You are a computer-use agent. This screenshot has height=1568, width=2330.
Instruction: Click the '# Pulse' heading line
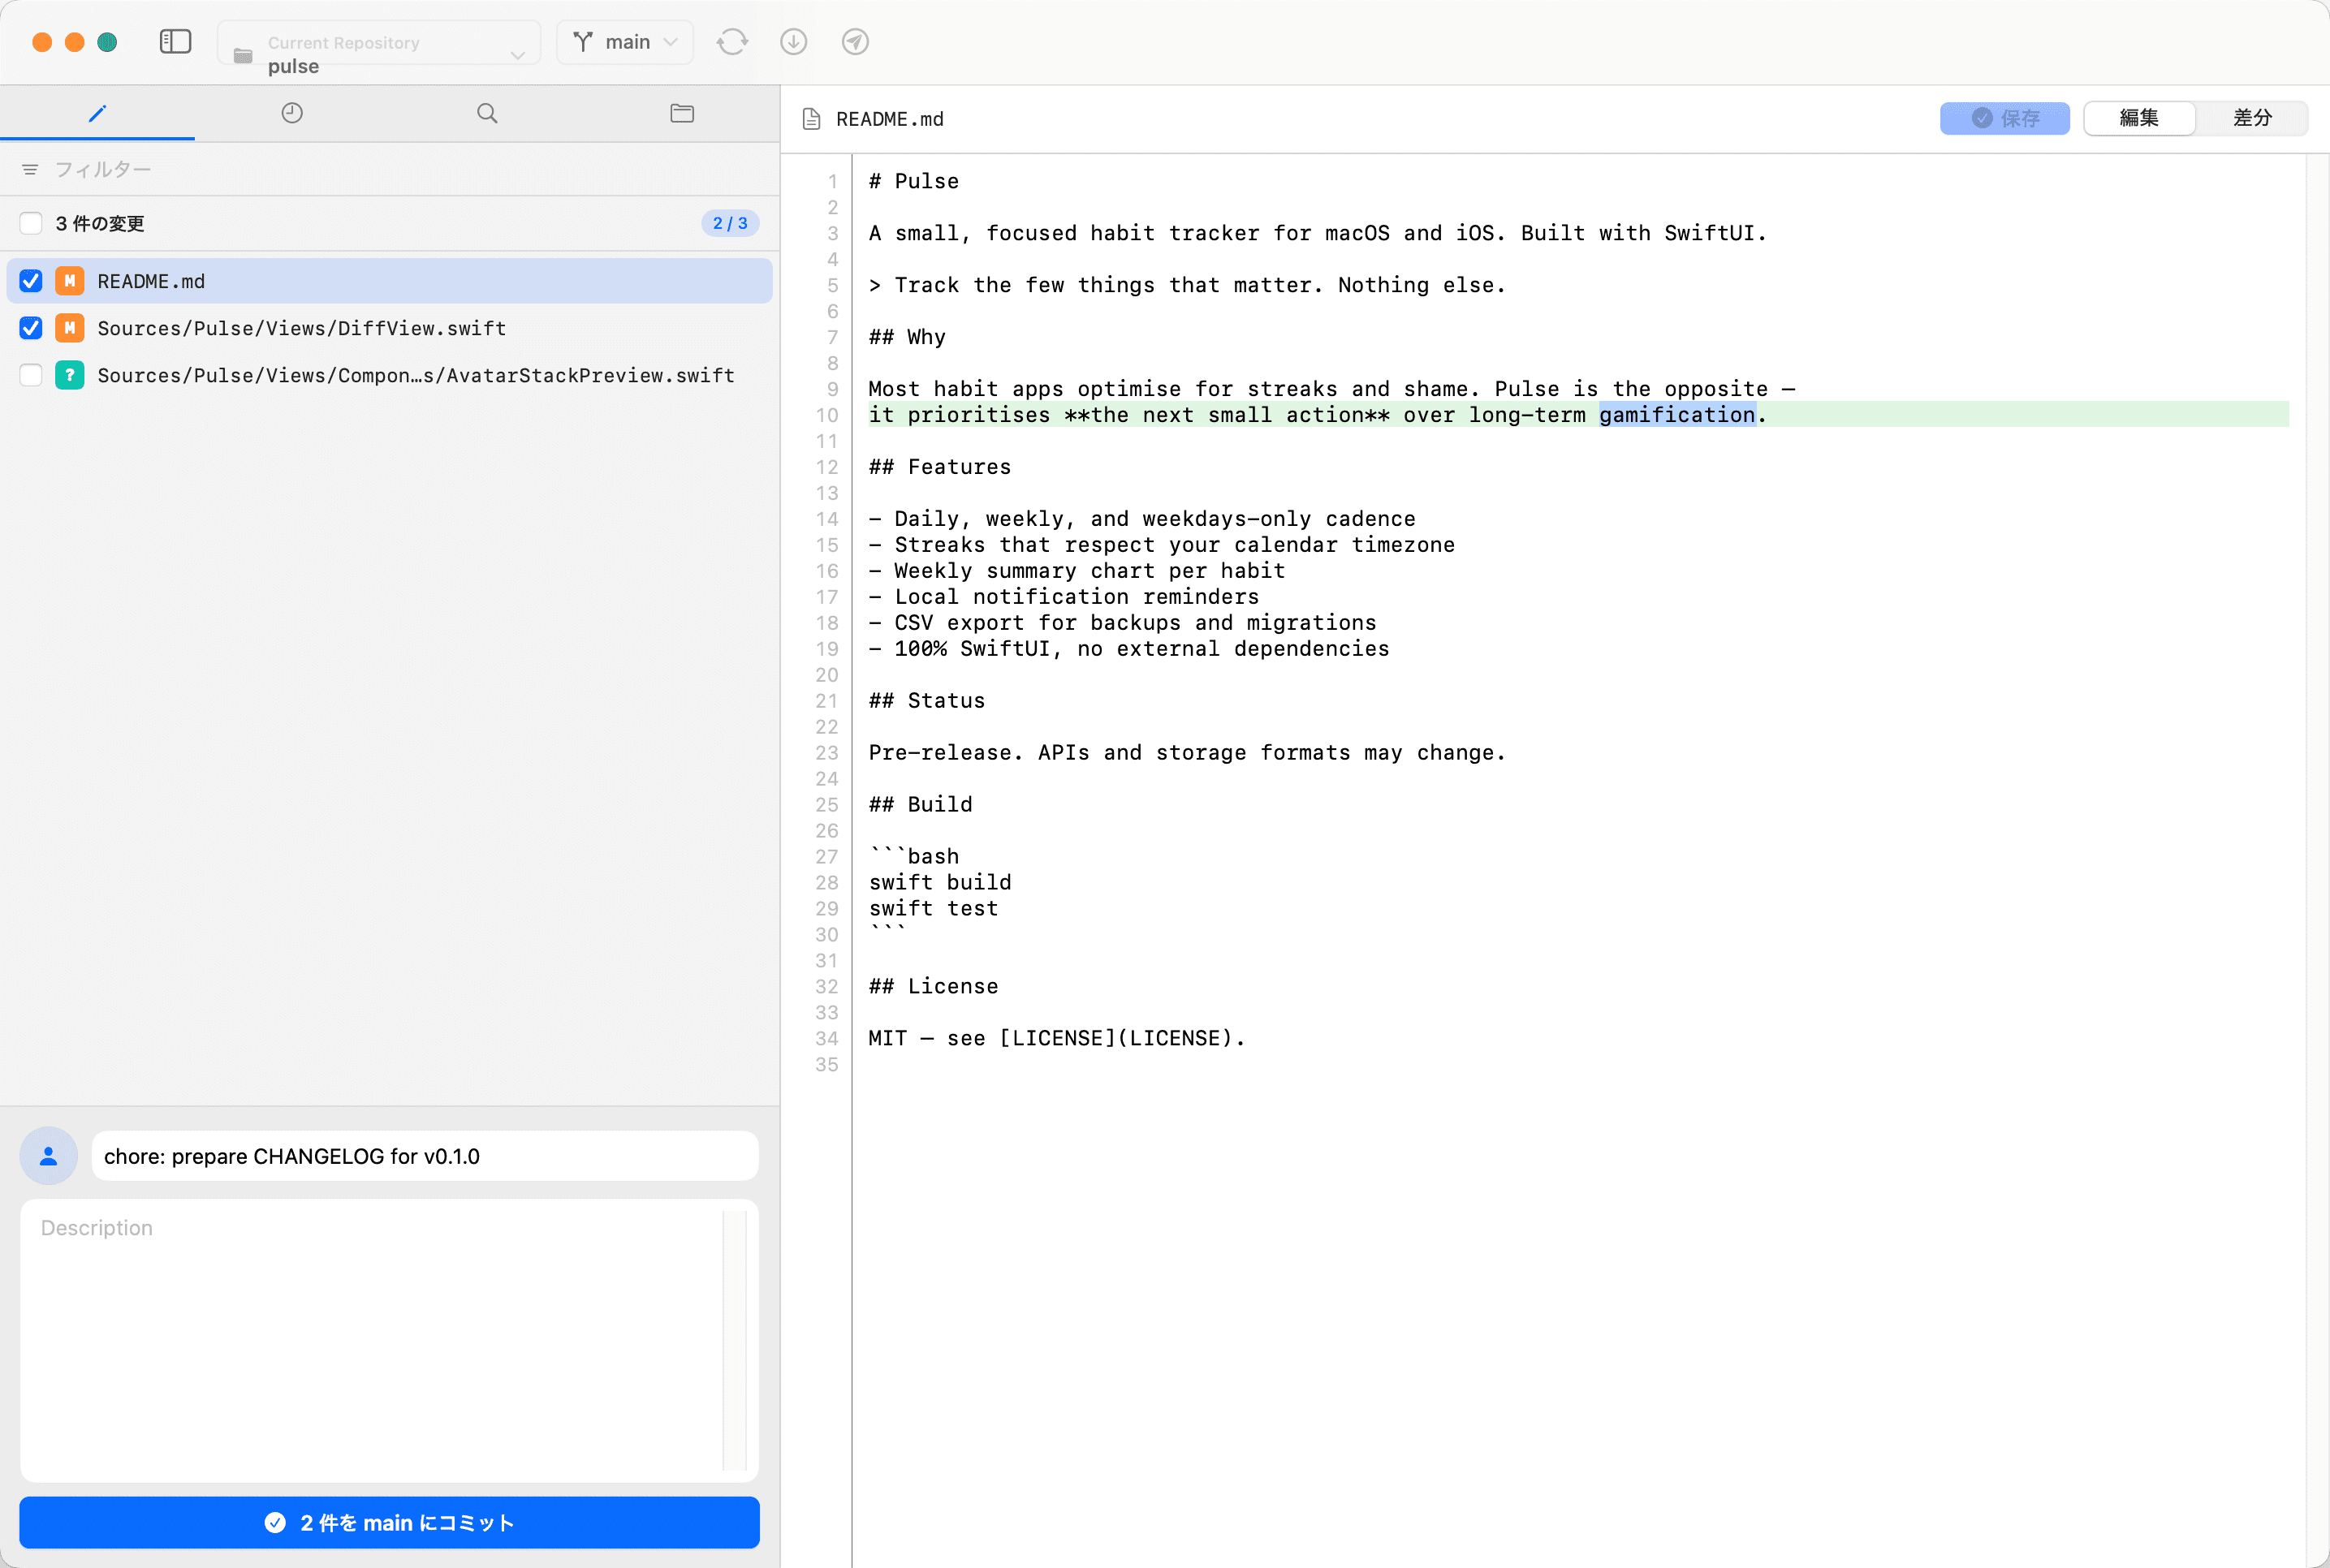pos(913,181)
